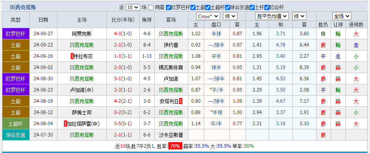Click the 欧罗巴杯 tag in 24-09-27 row

(x=16, y=34)
